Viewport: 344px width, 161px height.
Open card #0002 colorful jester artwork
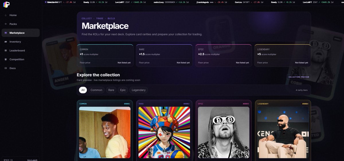click(164, 133)
